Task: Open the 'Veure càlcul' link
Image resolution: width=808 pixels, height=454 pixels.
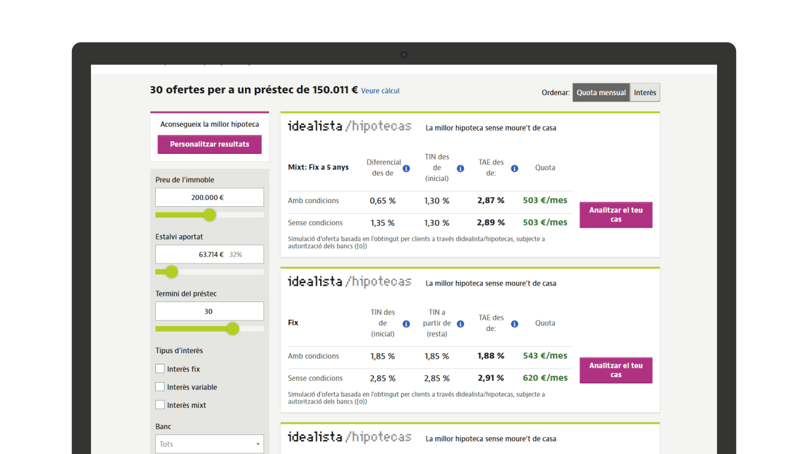Action: pyautogui.click(x=379, y=91)
